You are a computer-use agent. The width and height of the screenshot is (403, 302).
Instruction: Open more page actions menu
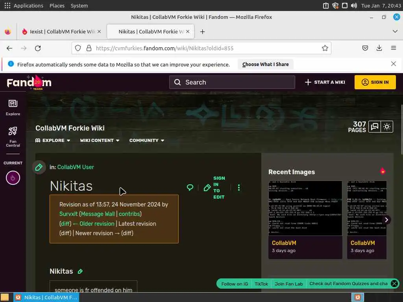[x=239, y=188]
